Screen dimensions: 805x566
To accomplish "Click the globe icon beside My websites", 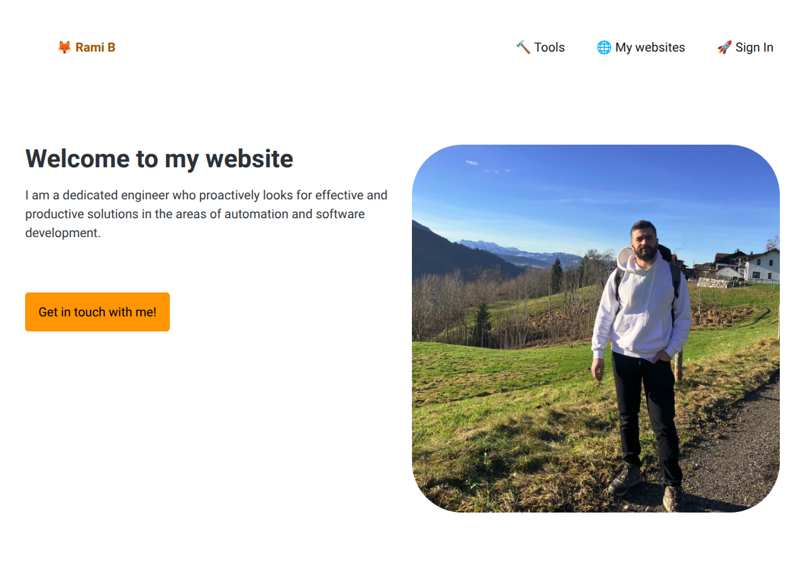I will pos(604,47).
